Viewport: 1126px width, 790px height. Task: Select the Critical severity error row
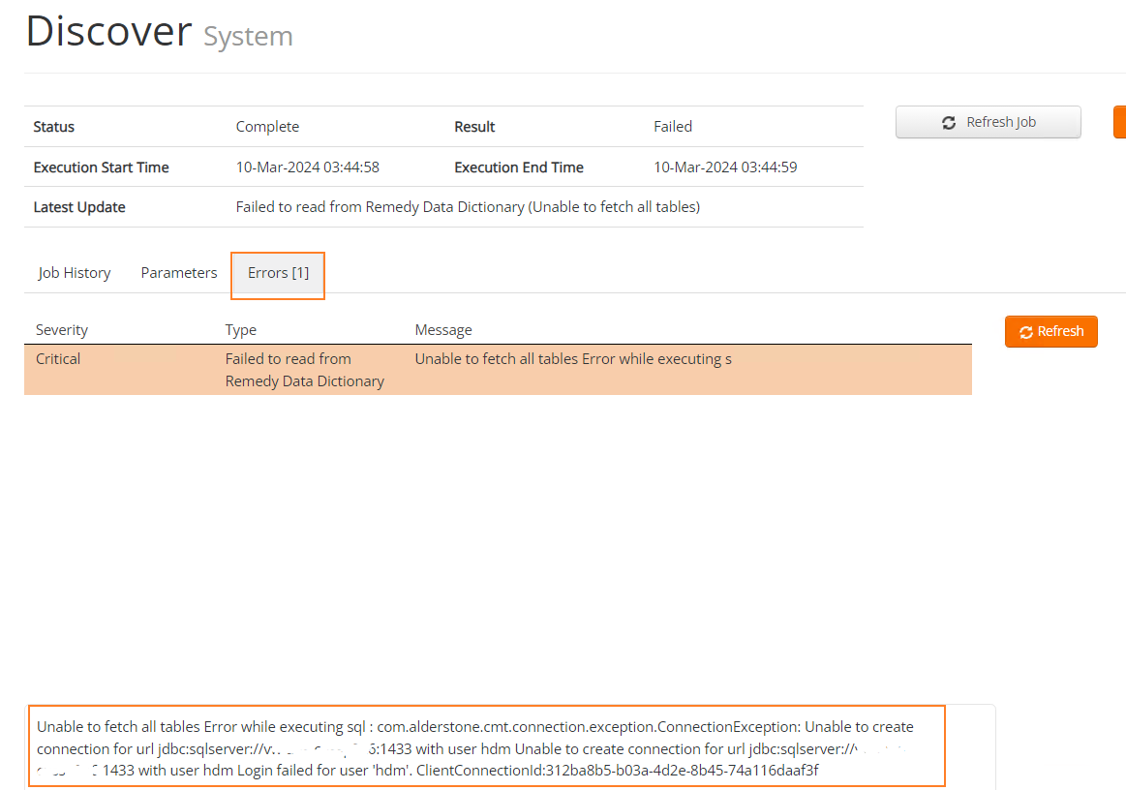pos(498,370)
